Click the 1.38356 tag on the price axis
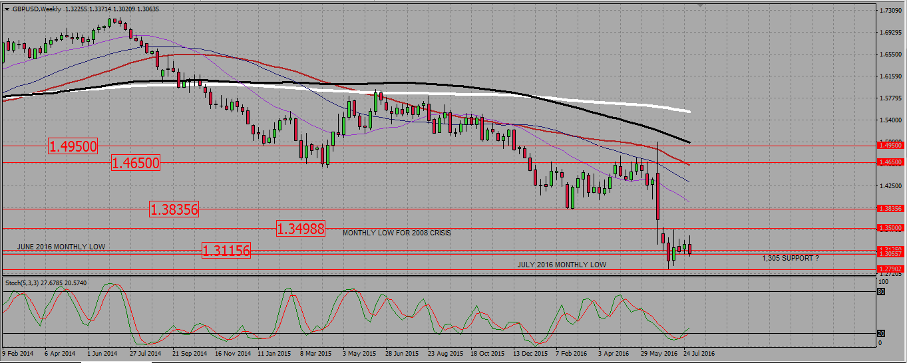 890,209
